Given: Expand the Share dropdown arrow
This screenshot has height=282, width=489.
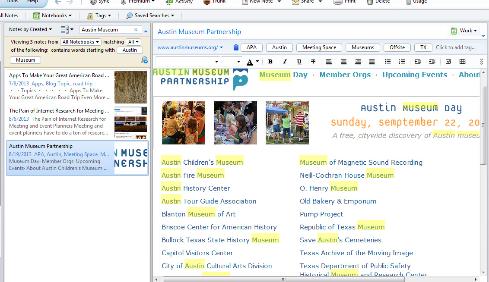Looking at the screenshot, I should point(320,2).
